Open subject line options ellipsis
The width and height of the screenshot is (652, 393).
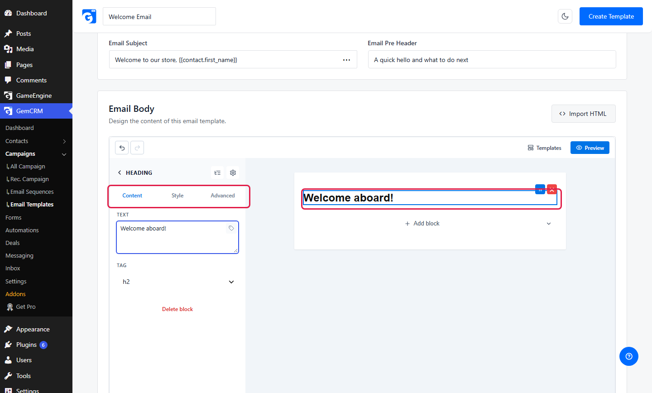(x=346, y=60)
